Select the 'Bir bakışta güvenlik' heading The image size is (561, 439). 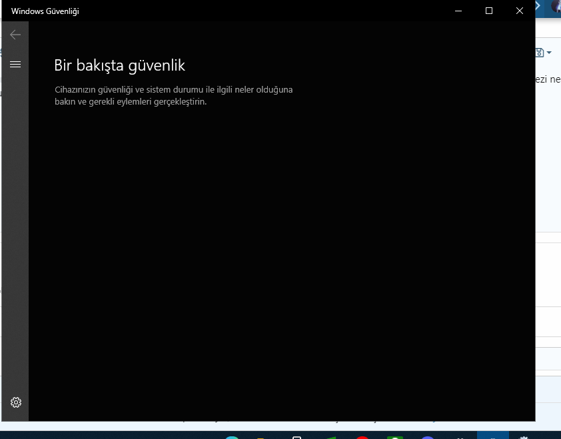point(119,65)
